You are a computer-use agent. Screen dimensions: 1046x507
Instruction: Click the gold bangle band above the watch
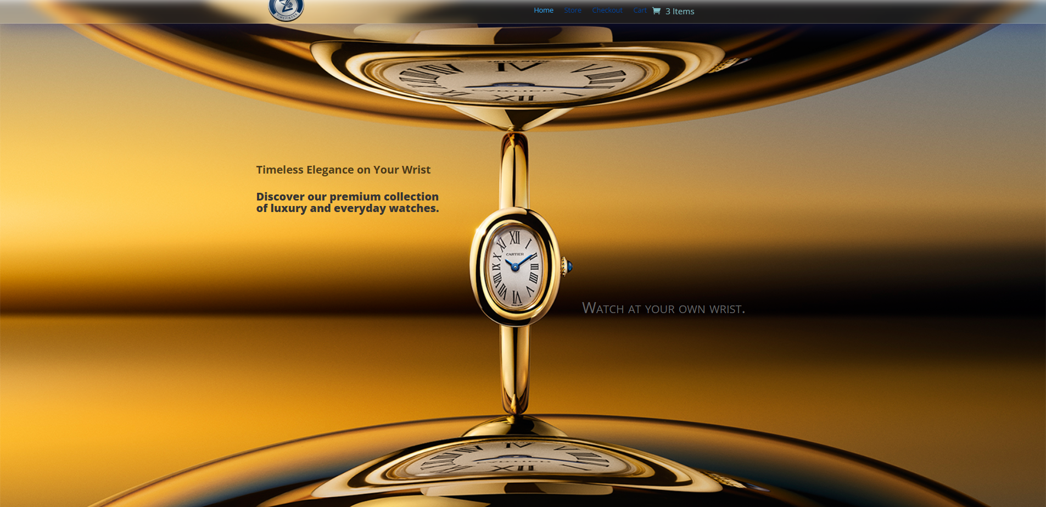click(514, 170)
